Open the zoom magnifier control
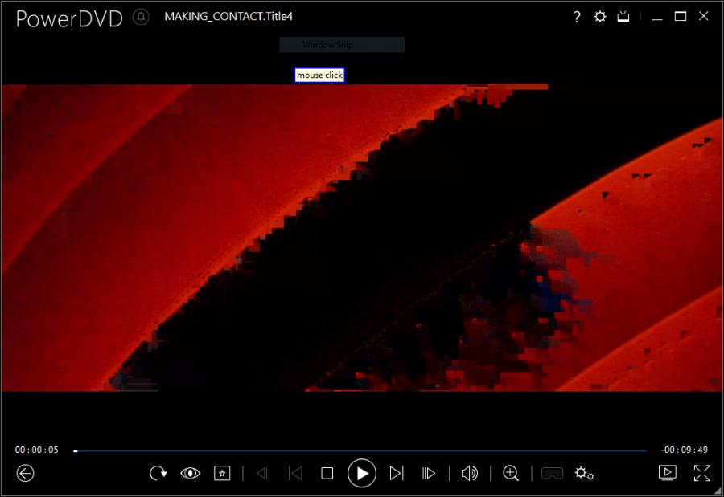724x497 pixels. (x=511, y=473)
